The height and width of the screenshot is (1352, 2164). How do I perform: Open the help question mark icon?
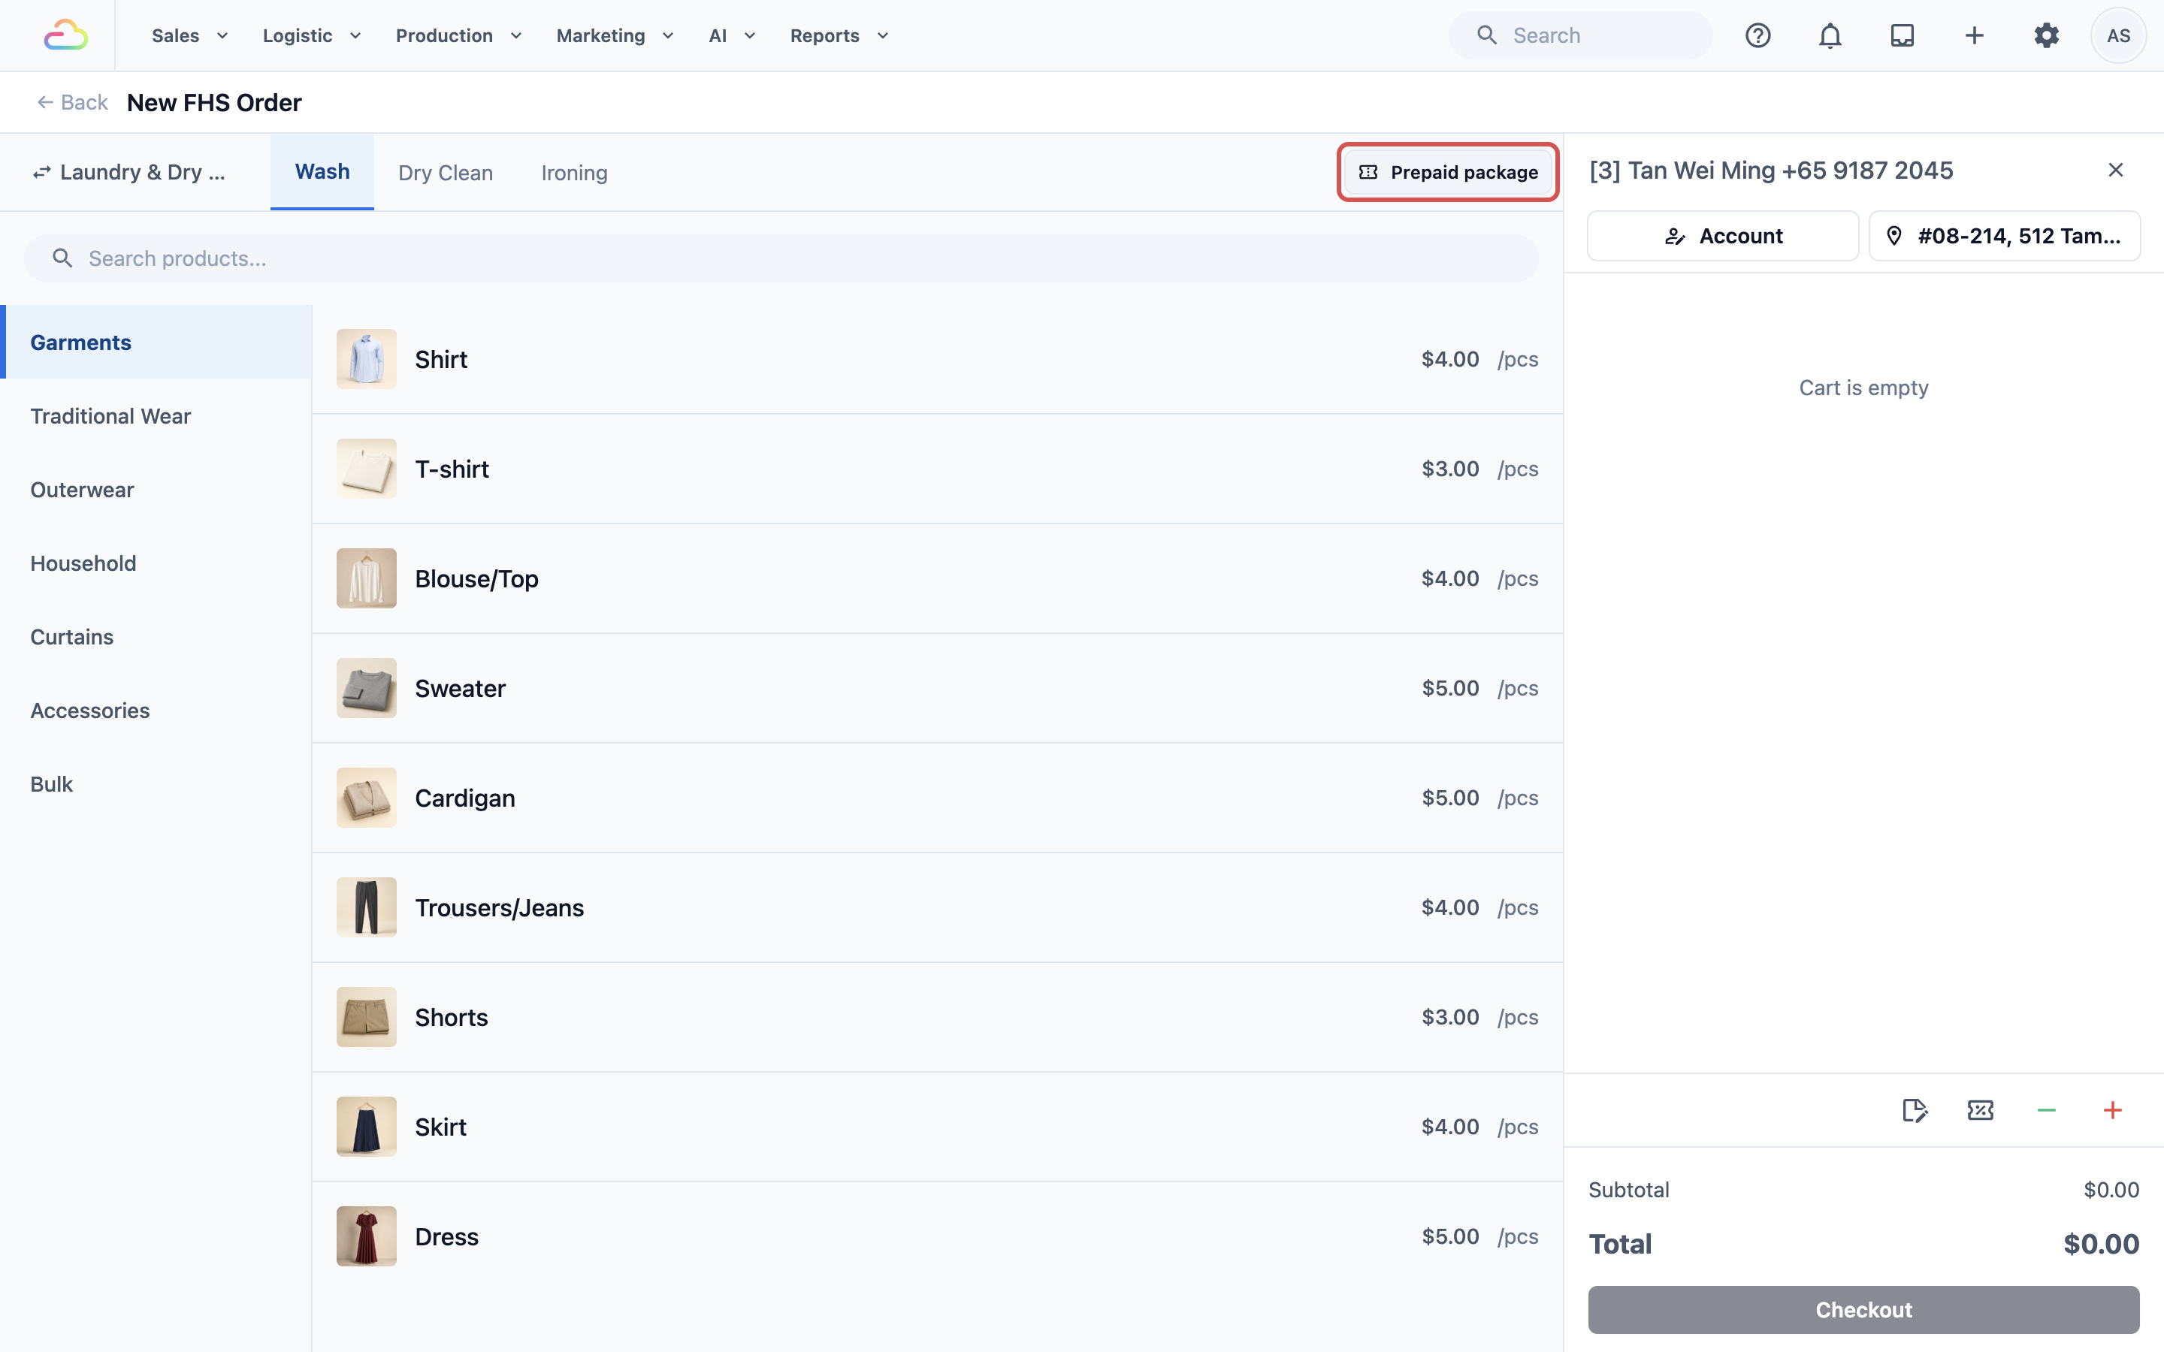pyautogui.click(x=1757, y=36)
